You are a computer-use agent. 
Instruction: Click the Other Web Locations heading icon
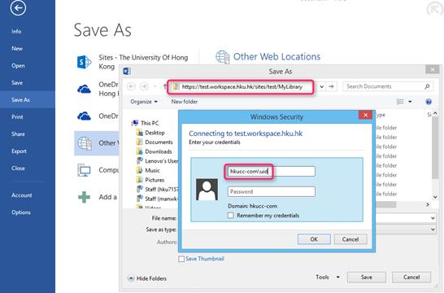pos(223,57)
